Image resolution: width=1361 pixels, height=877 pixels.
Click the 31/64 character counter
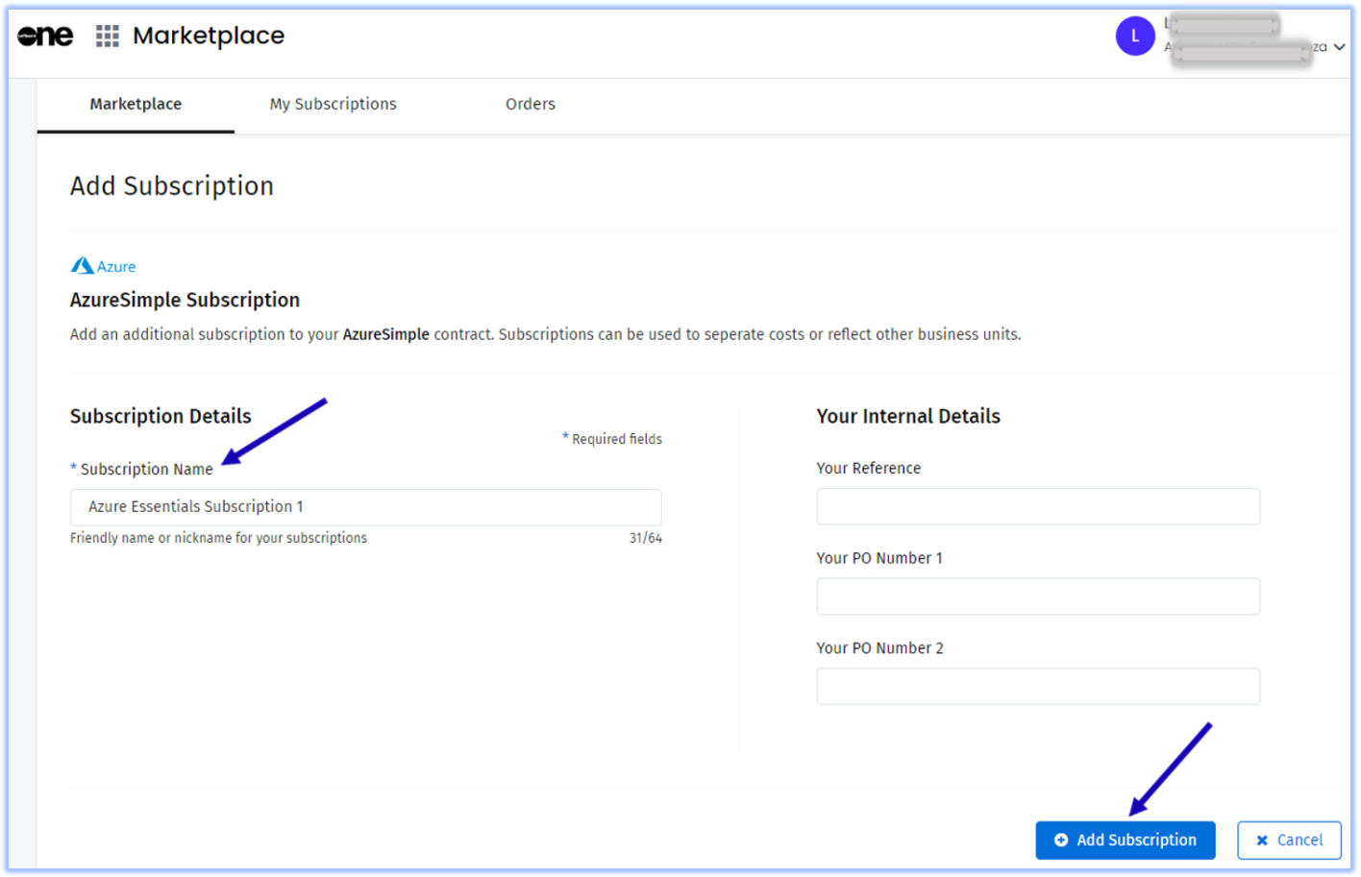645,539
